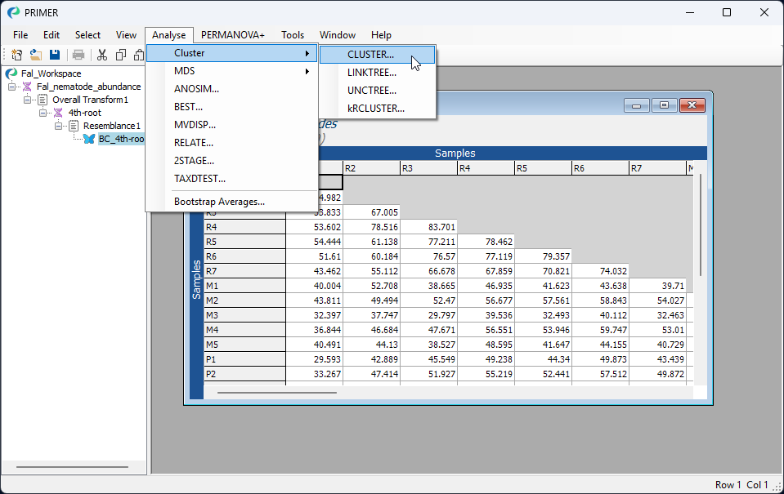Click the Print icon on the toolbar
Image resolution: width=784 pixels, height=494 pixels.
[x=78, y=54]
